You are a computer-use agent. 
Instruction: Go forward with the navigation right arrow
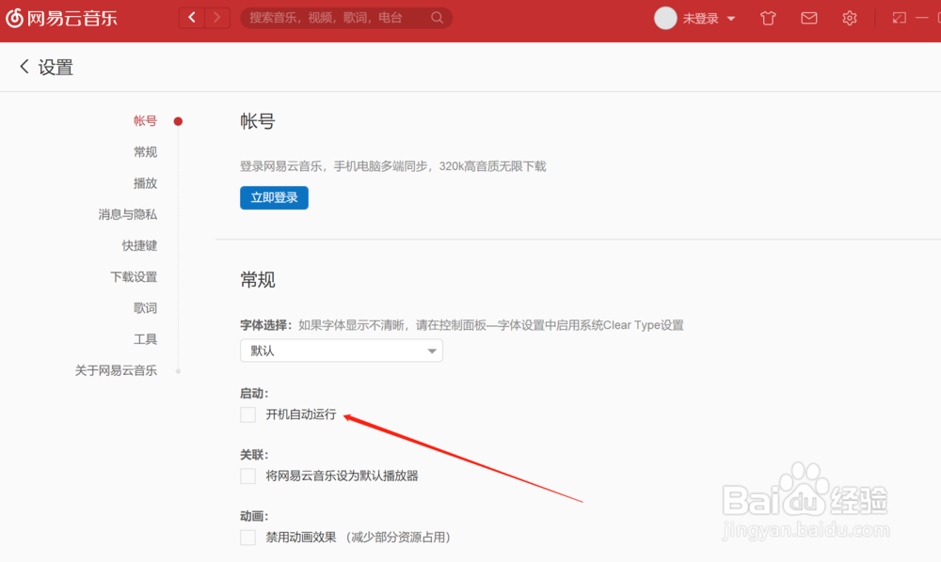point(217,17)
